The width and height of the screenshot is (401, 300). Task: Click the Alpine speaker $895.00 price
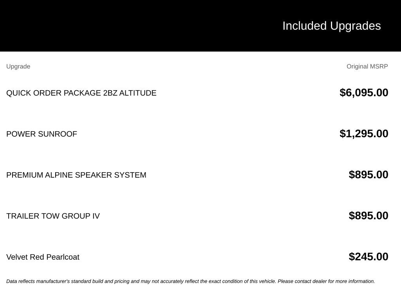pos(368,175)
